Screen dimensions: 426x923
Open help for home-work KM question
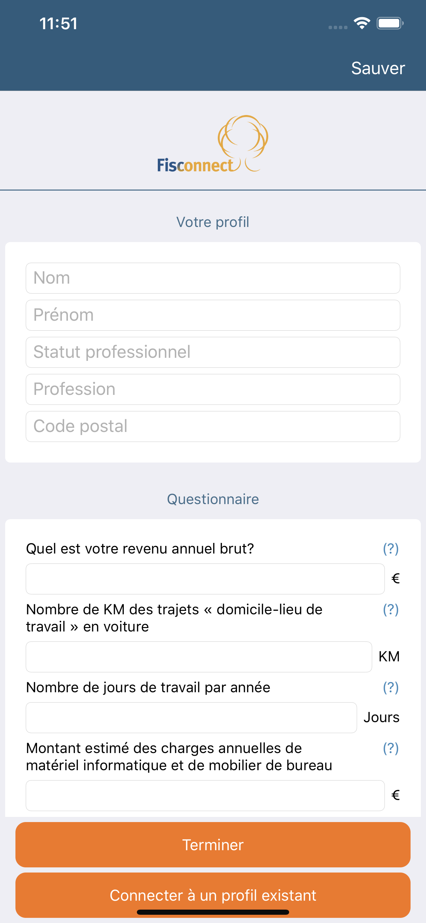click(391, 609)
